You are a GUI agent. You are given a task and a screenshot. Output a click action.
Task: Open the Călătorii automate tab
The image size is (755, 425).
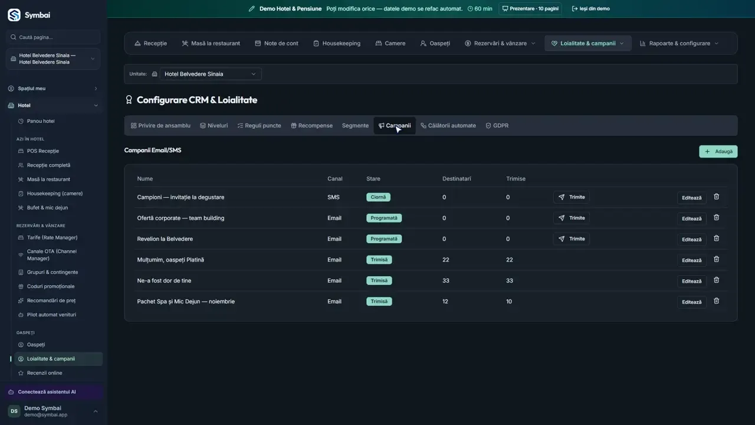(x=448, y=126)
